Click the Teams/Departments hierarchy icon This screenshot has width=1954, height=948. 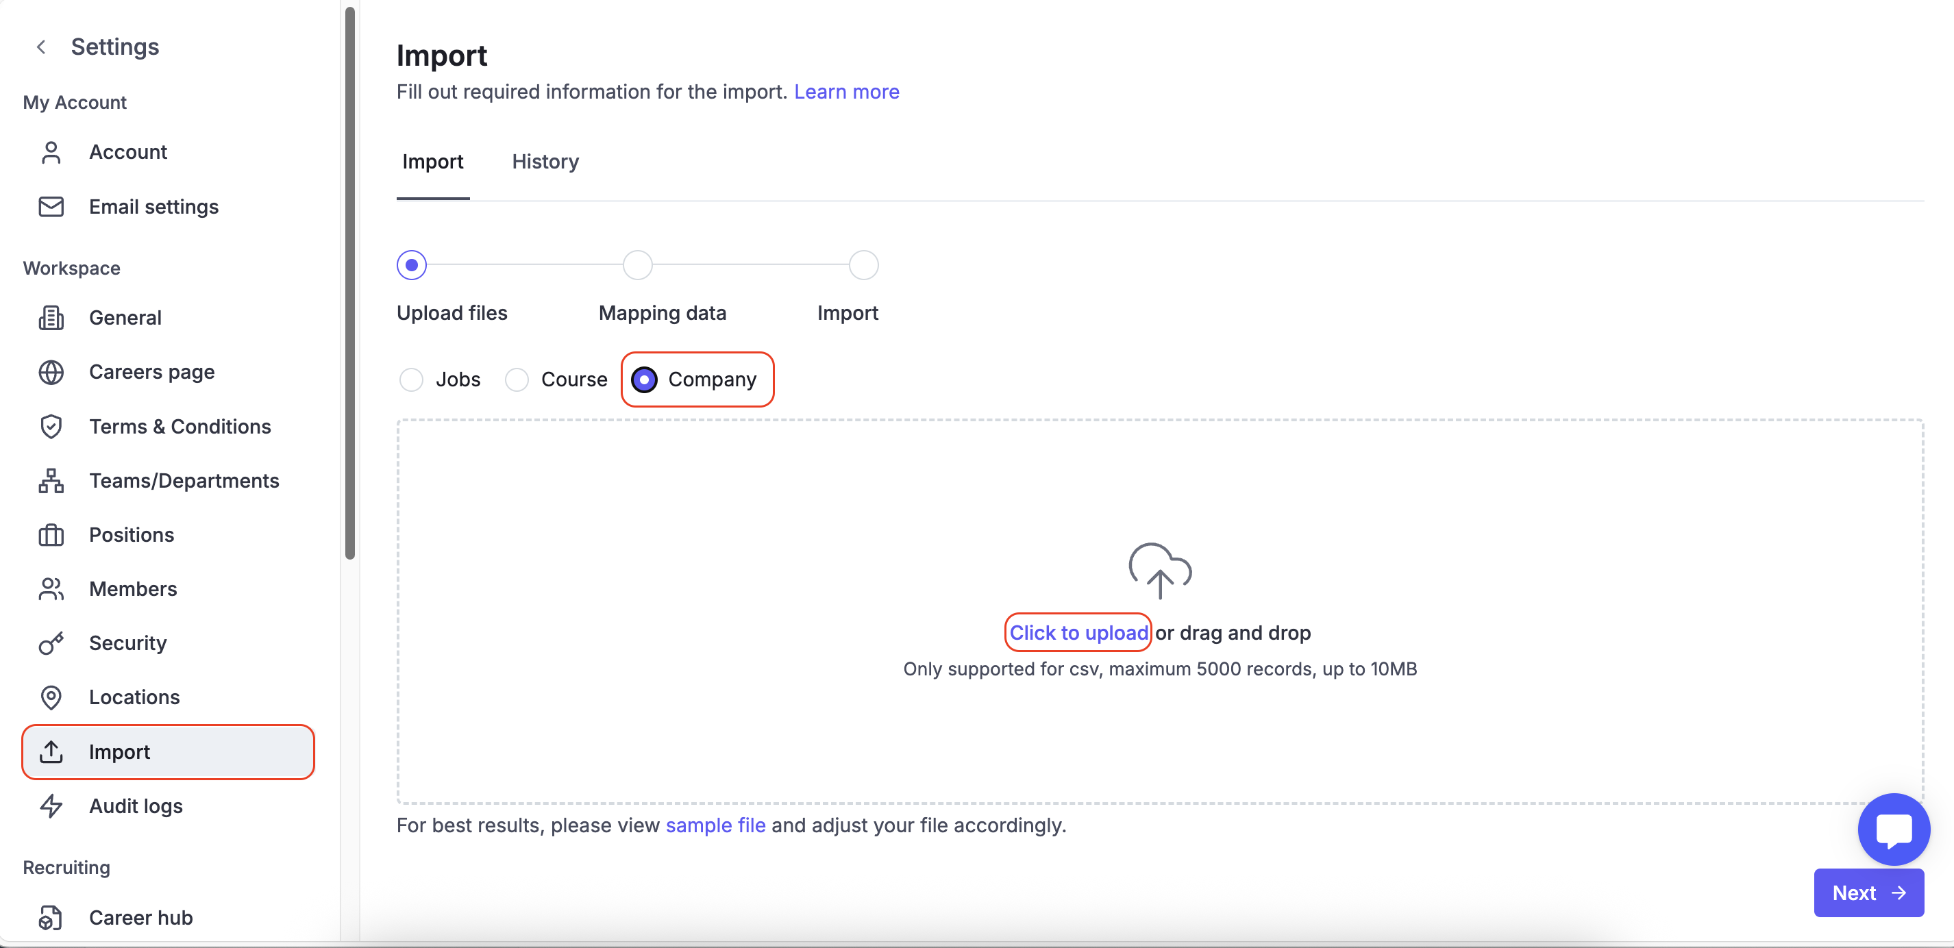point(51,481)
